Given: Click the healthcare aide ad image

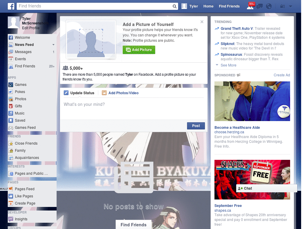Looking at the screenshot, I should (x=252, y=101).
